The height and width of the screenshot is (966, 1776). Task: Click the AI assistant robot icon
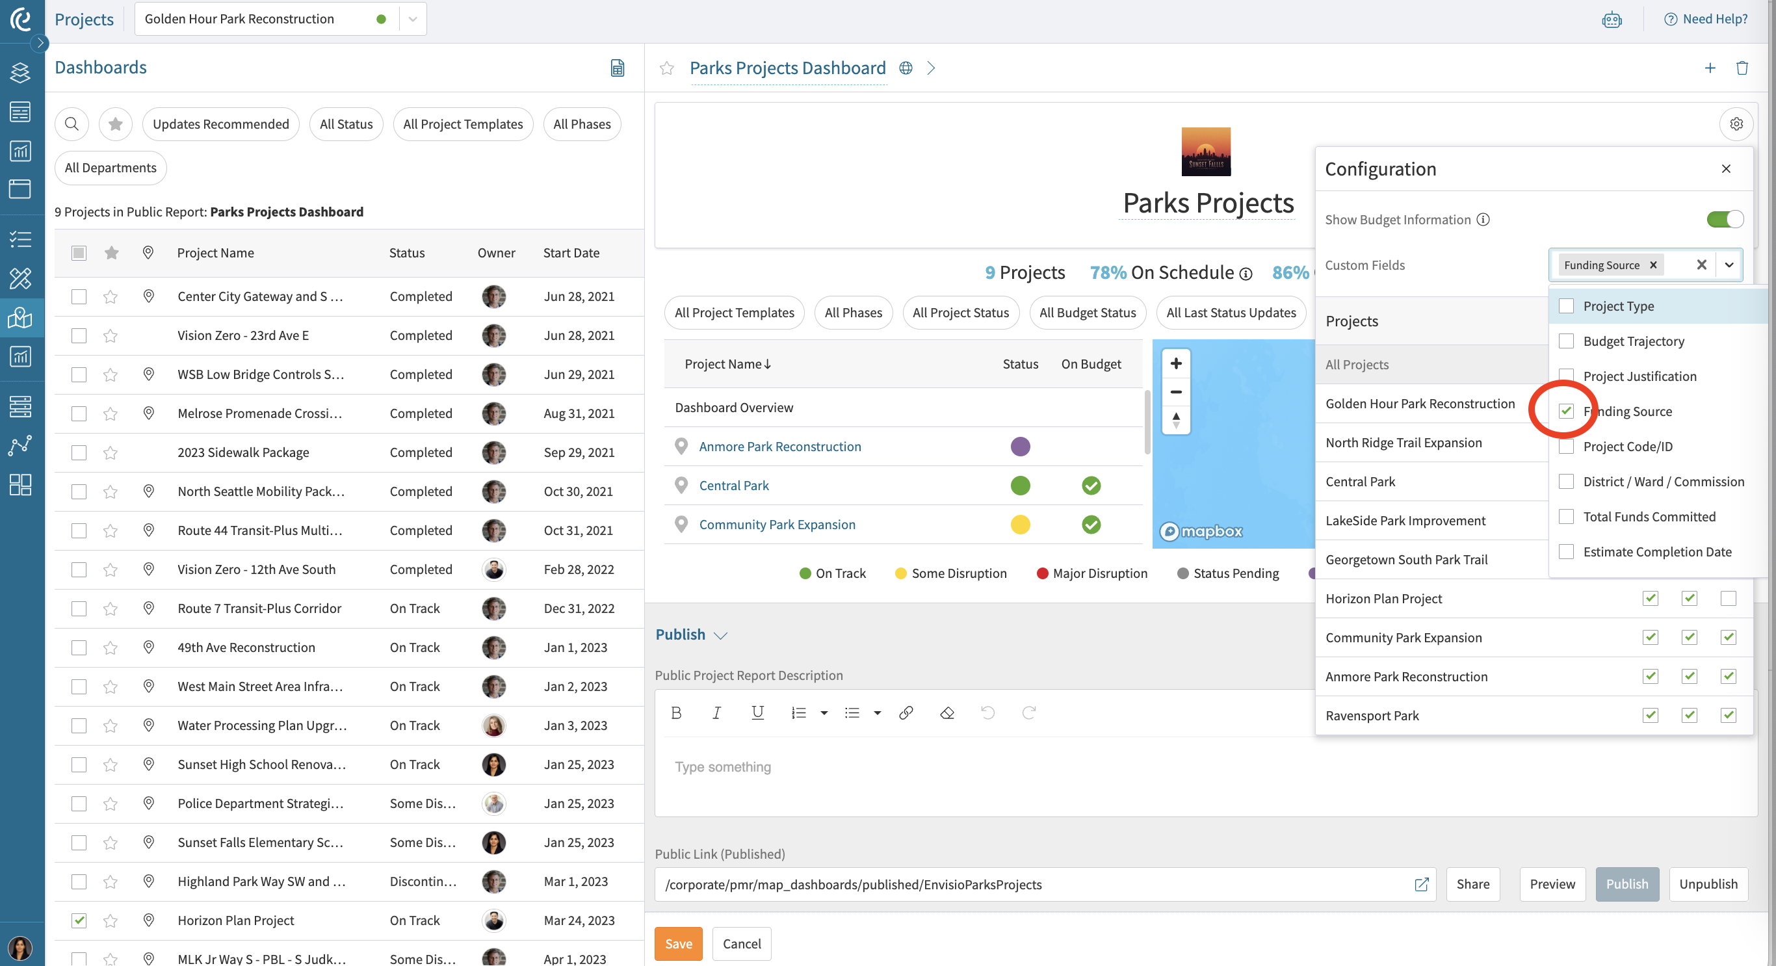(x=1612, y=20)
